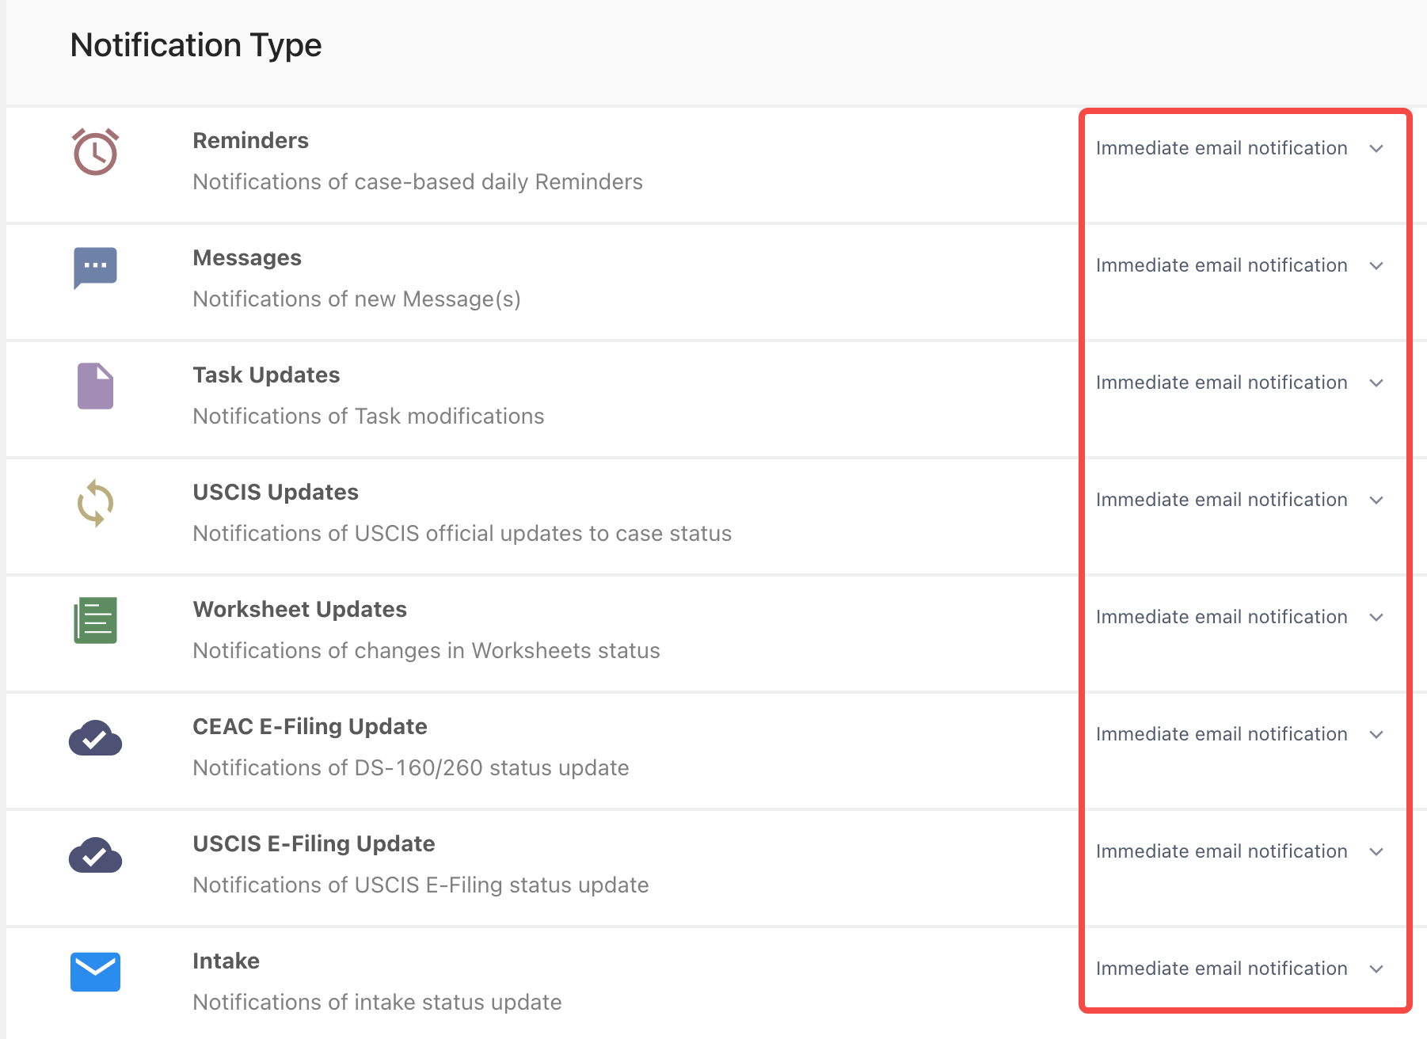Click the Messages chat bubble icon

[95, 268]
